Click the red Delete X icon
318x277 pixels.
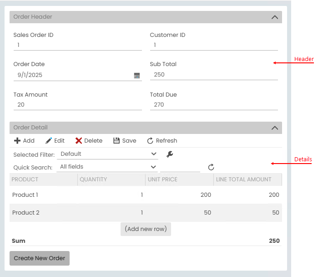tap(79, 141)
